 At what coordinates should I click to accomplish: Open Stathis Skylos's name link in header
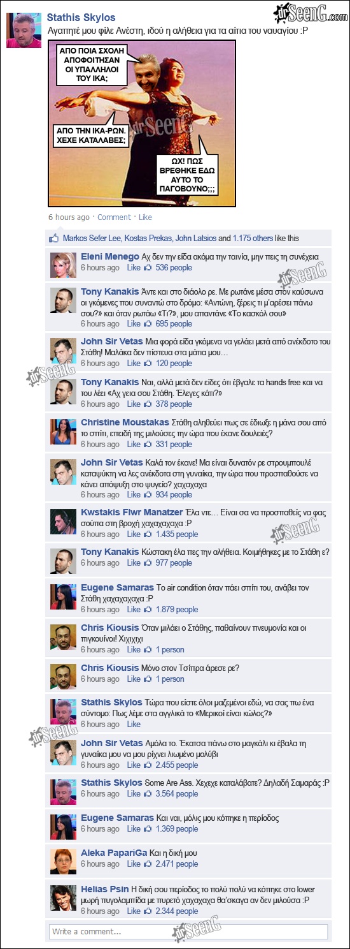pyautogui.click(x=81, y=17)
